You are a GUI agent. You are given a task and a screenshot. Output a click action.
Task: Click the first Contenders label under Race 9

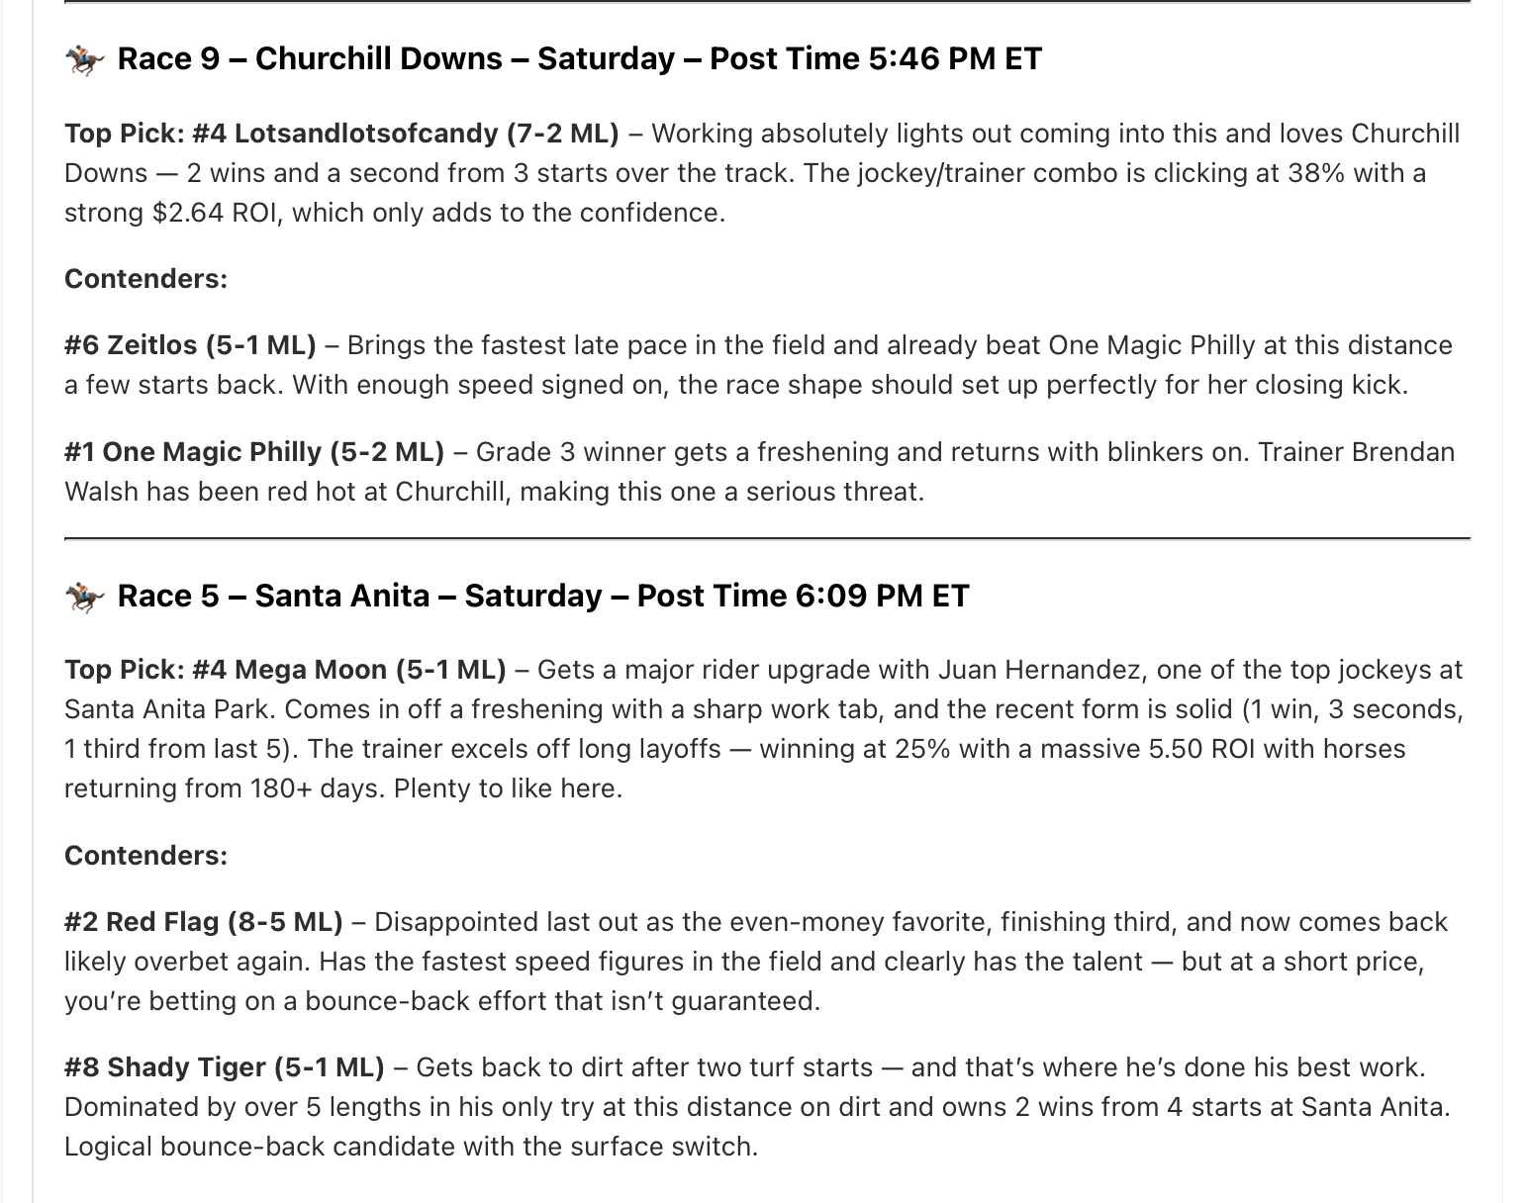coord(145,279)
